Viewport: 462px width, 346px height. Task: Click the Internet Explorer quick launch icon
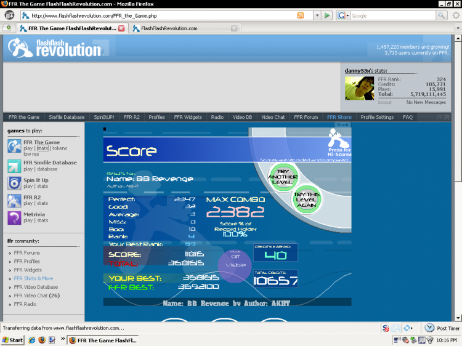(x=32, y=340)
